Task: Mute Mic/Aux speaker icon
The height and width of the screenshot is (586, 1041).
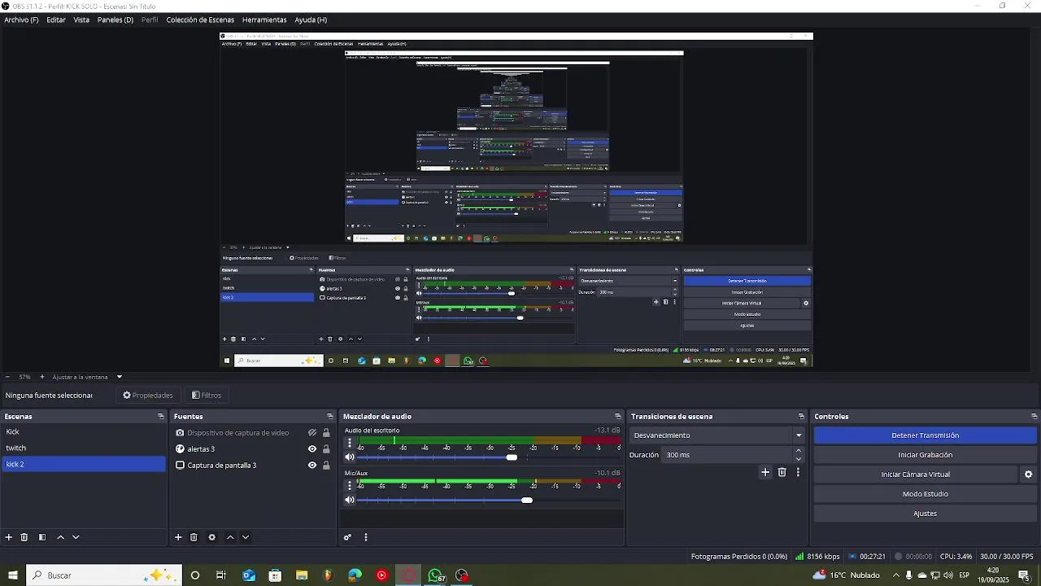Action: click(x=350, y=500)
